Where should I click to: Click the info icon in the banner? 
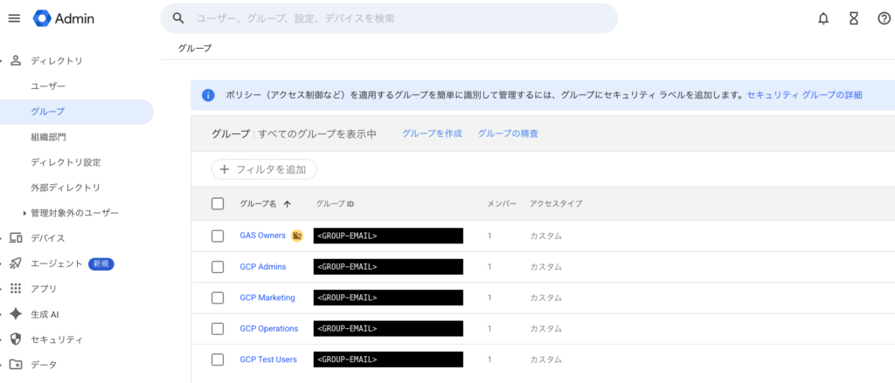(x=208, y=95)
